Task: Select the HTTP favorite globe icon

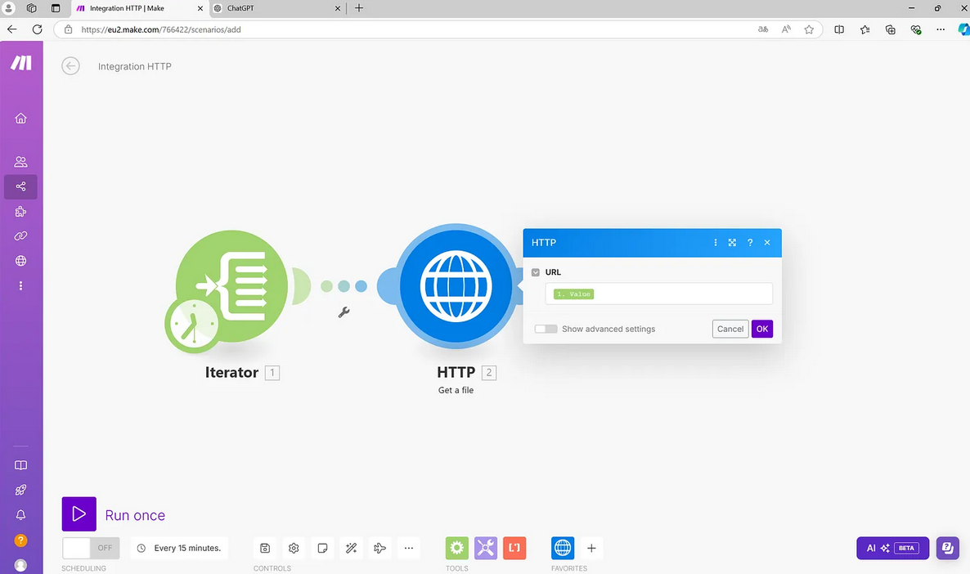Action: click(x=563, y=548)
